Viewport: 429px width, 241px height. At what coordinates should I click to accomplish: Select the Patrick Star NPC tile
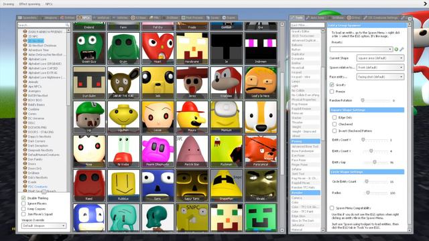pyautogui.click(x=192, y=151)
